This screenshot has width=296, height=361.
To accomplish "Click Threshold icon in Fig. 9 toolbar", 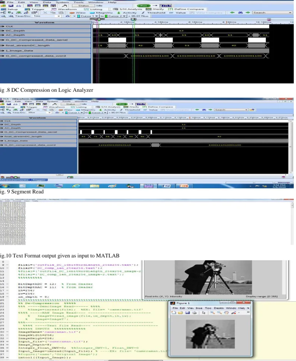I will (x=130, y=110).
